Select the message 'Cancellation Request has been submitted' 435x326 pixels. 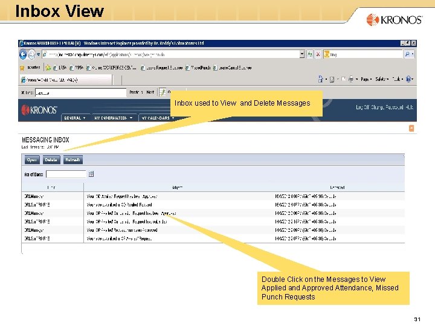[x=213, y=222]
